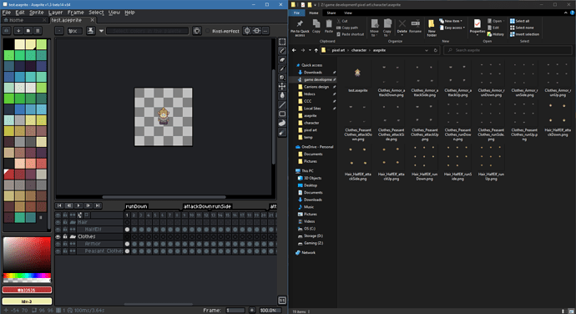Select the rectangular marquee tool
The image size is (576, 314).
coord(282,42)
